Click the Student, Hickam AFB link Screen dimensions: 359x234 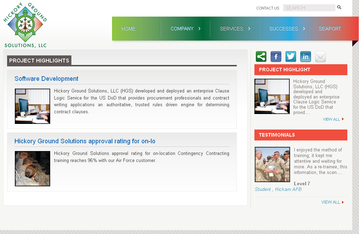pos(278,190)
